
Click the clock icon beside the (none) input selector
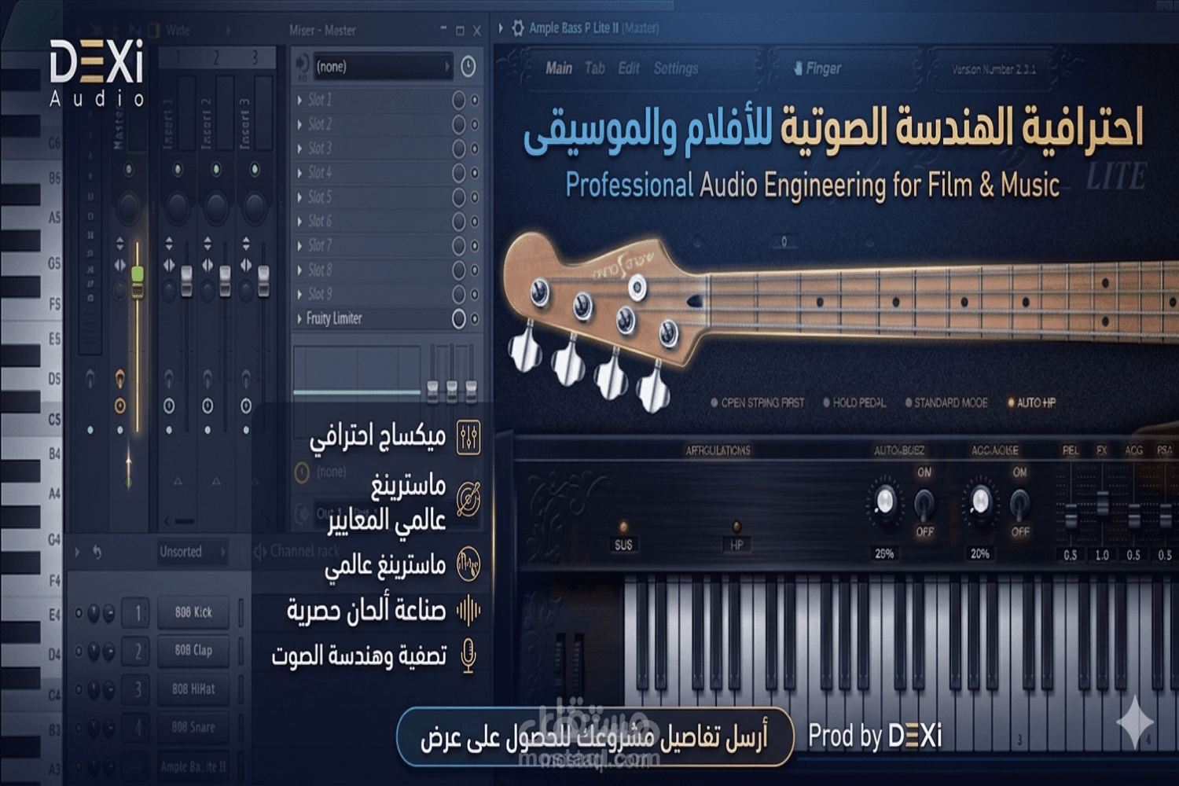(x=468, y=67)
